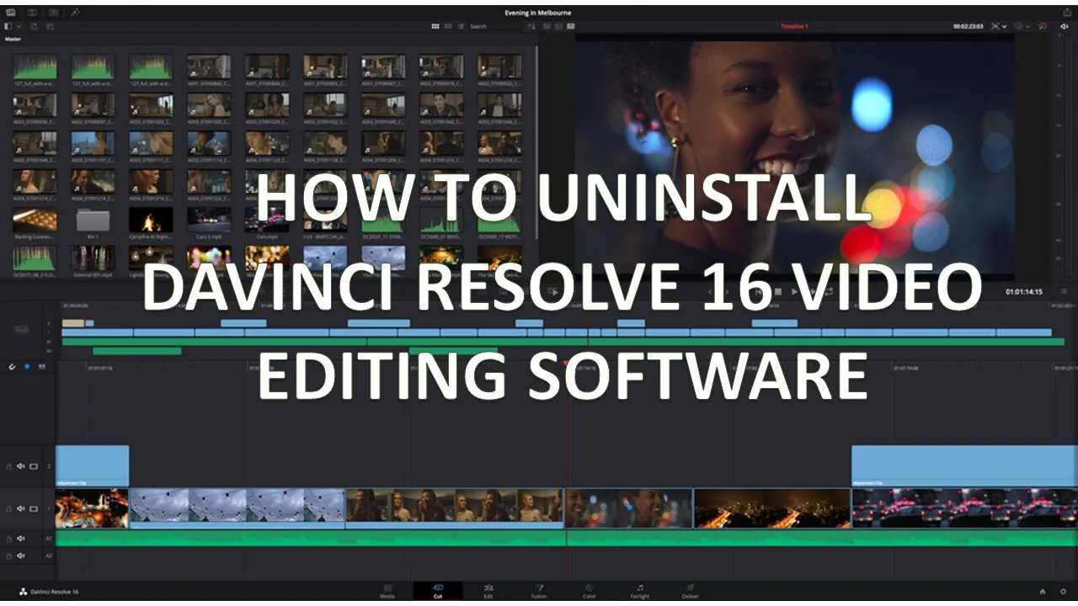Select the Campfire At Night clip thumbnail
Image resolution: width=1078 pixels, height=606 pixels.
[x=151, y=221]
